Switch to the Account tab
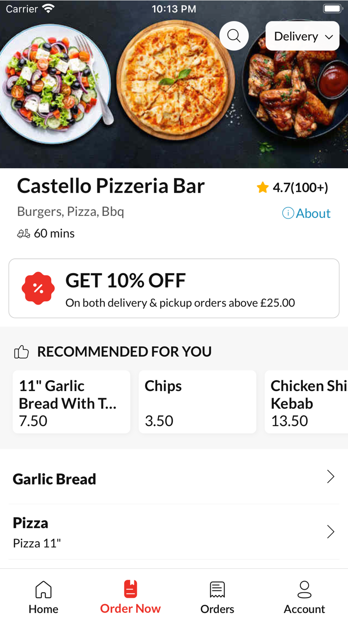The image size is (348, 619). (304, 596)
